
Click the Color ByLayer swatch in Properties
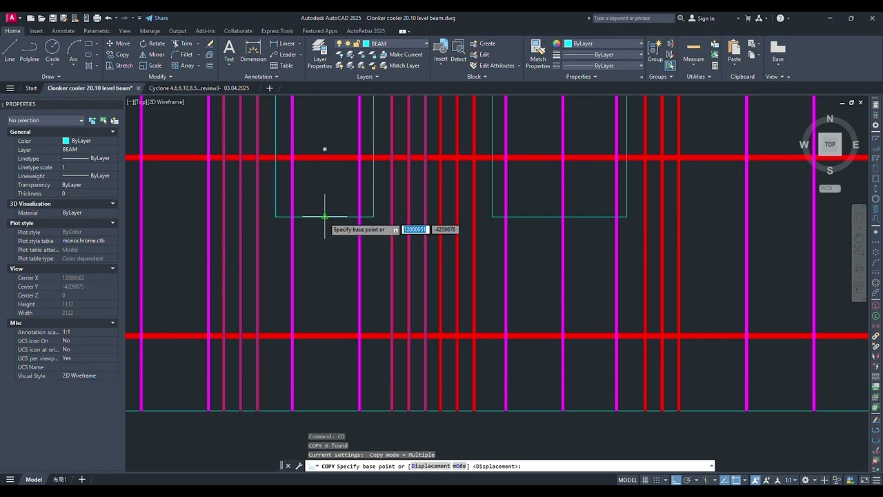pyautogui.click(x=66, y=141)
